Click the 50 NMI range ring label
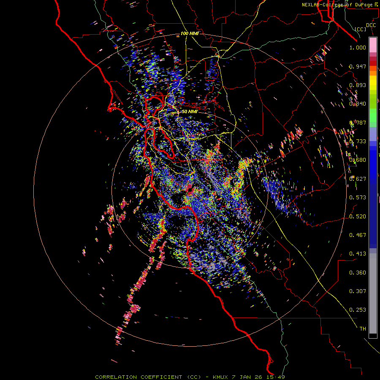380x380 pixels. [x=190, y=112]
